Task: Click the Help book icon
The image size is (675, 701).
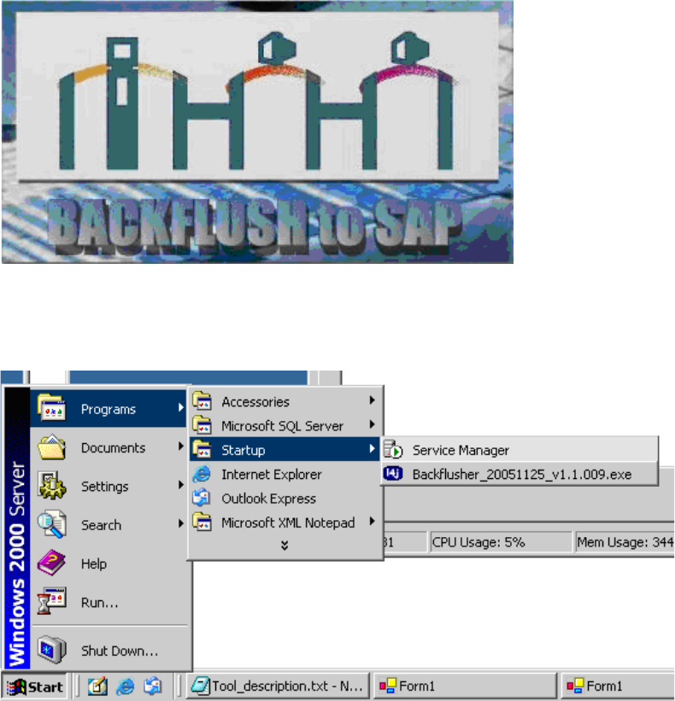Action: (52, 563)
